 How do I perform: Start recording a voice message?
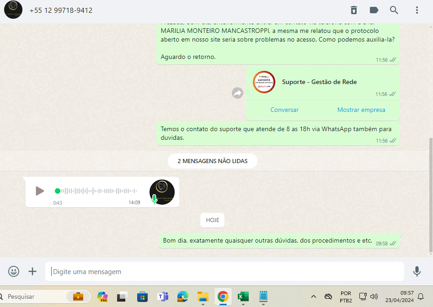pyautogui.click(x=417, y=271)
